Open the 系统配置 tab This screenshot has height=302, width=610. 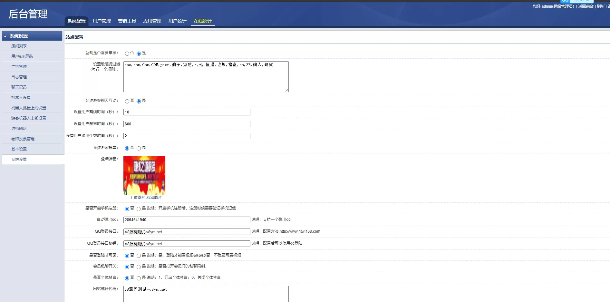pos(76,21)
